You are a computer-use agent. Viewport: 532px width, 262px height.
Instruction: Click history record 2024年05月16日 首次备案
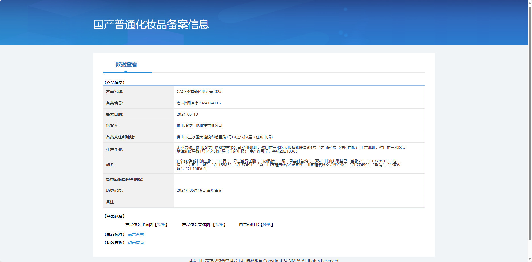coord(199,191)
